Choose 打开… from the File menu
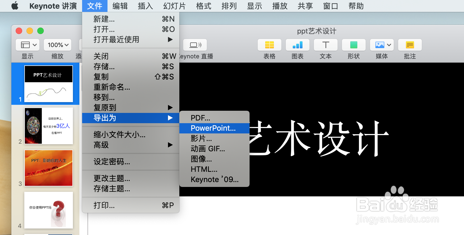 [131, 29]
